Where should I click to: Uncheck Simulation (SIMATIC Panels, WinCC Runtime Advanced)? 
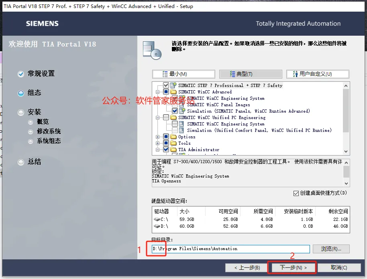coord(175,111)
